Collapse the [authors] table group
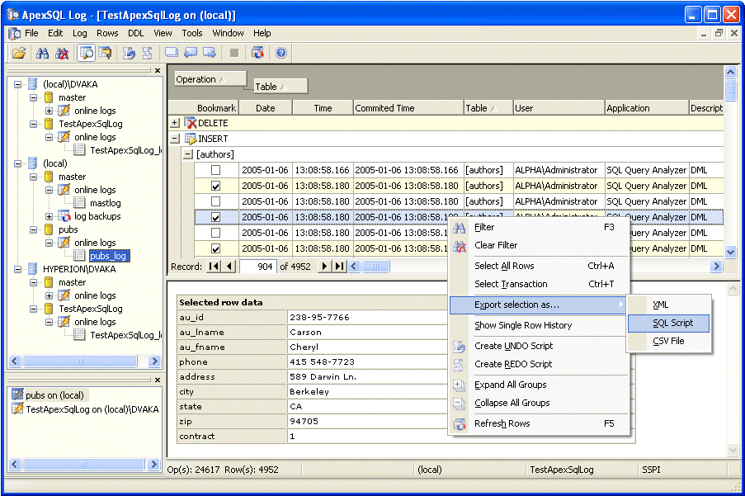This screenshot has height=496, width=745. coord(188,154)
